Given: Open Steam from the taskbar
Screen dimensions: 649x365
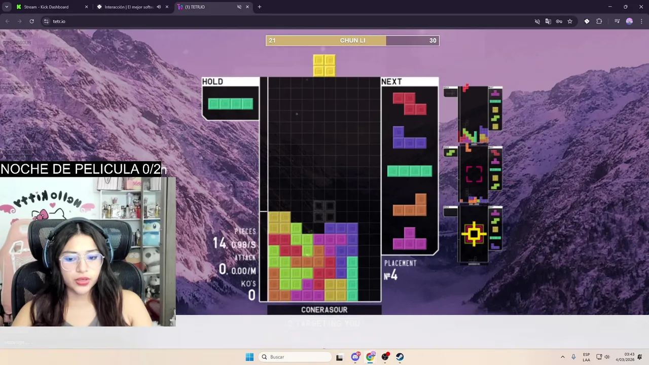Looking at the screenshot, I should click(x=400, y=357).
